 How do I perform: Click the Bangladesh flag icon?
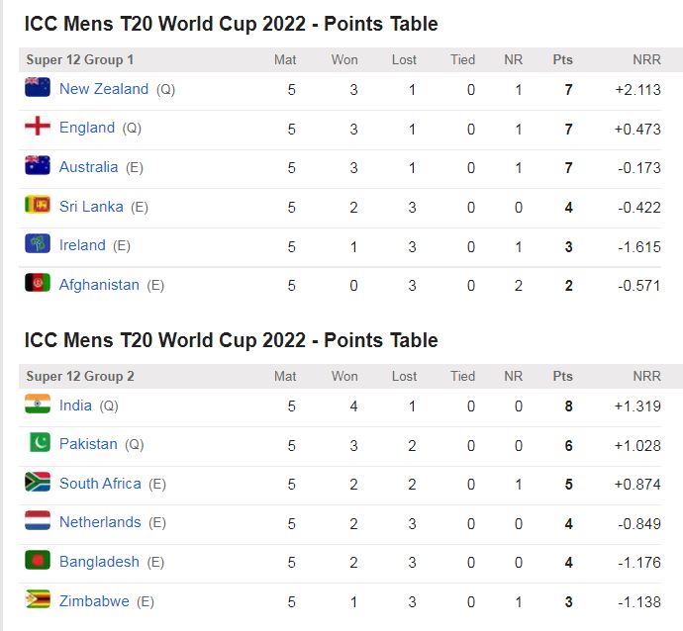(x=38, y=561)
